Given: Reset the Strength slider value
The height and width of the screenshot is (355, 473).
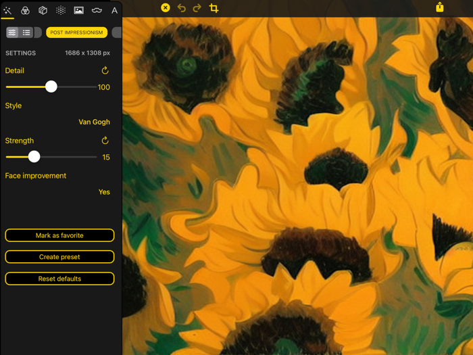Looking at the screenshot, I should pyautogui.click(x=105, y=141).
